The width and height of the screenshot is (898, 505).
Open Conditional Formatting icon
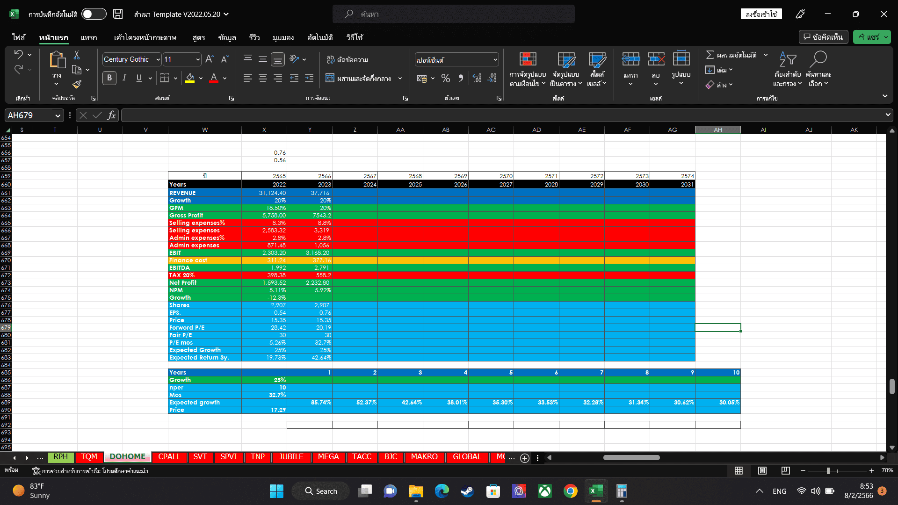[528, 60]
